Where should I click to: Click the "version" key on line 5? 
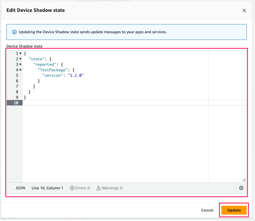pyautogui.click(x=53, y=76)
